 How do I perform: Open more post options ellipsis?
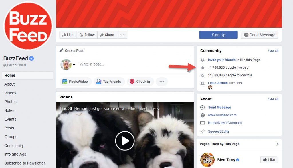click(x=162, y=82)
